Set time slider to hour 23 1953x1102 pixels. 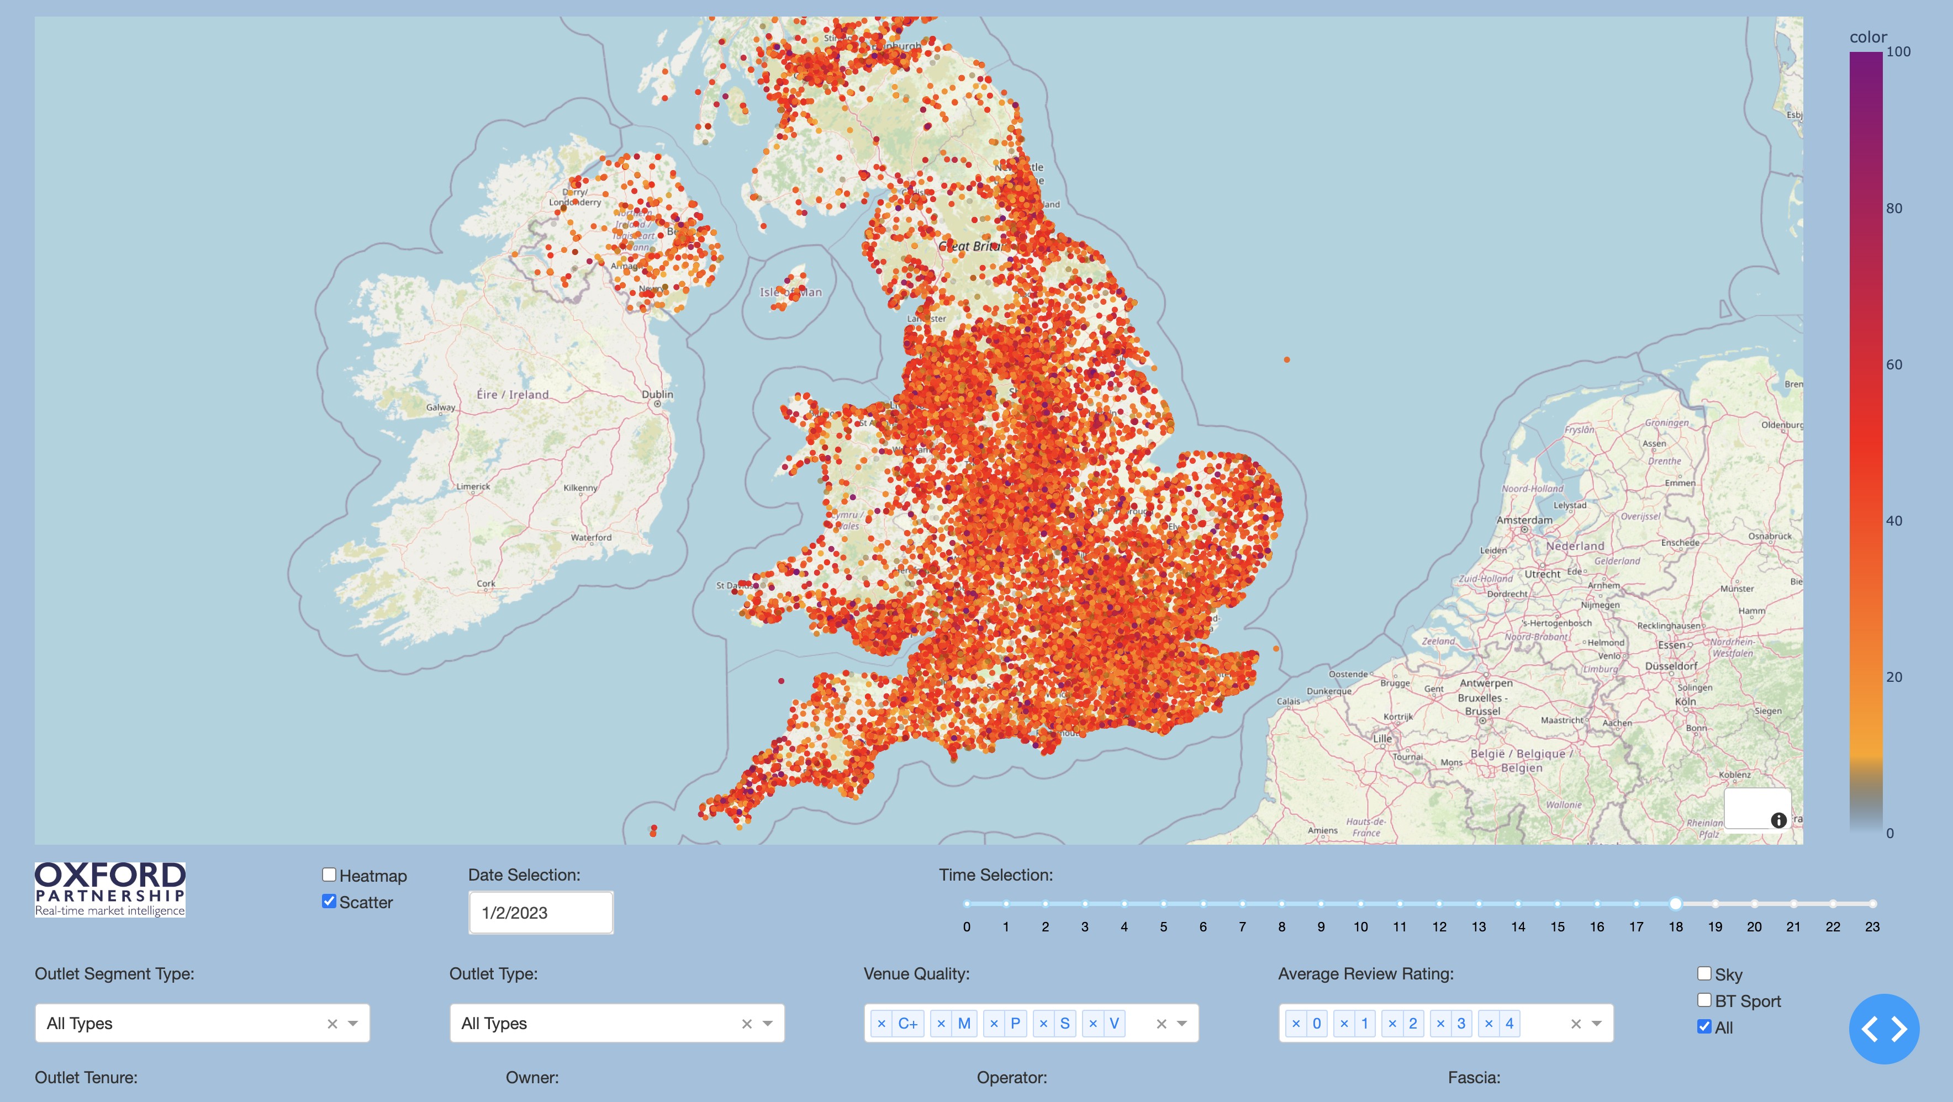(1872, 903)
